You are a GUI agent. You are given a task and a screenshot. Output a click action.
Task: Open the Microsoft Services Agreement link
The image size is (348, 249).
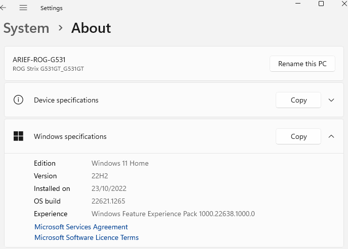pos(81,227)
